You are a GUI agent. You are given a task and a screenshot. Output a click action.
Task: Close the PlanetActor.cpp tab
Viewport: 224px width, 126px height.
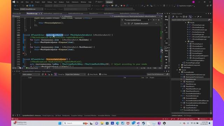[41, 13]
